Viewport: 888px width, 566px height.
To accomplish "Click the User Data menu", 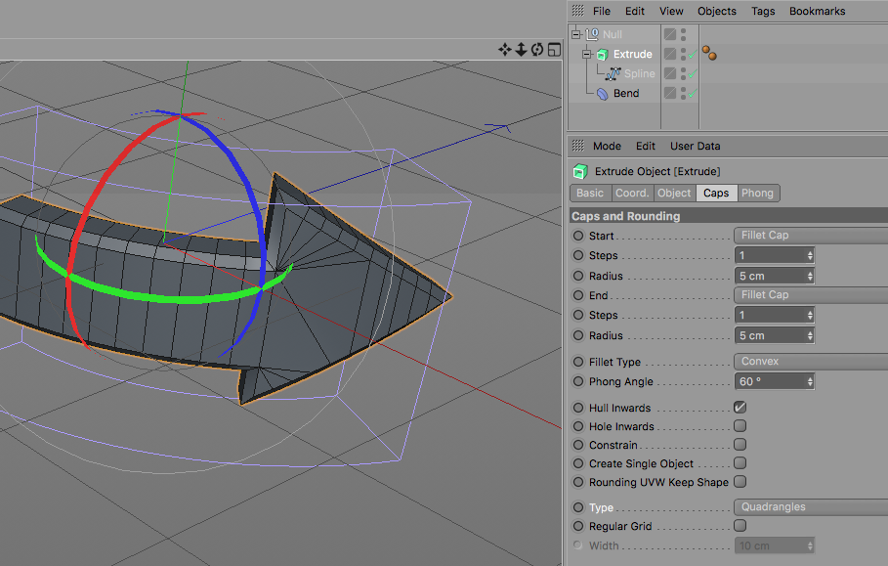I will click(x=695, y=146).
